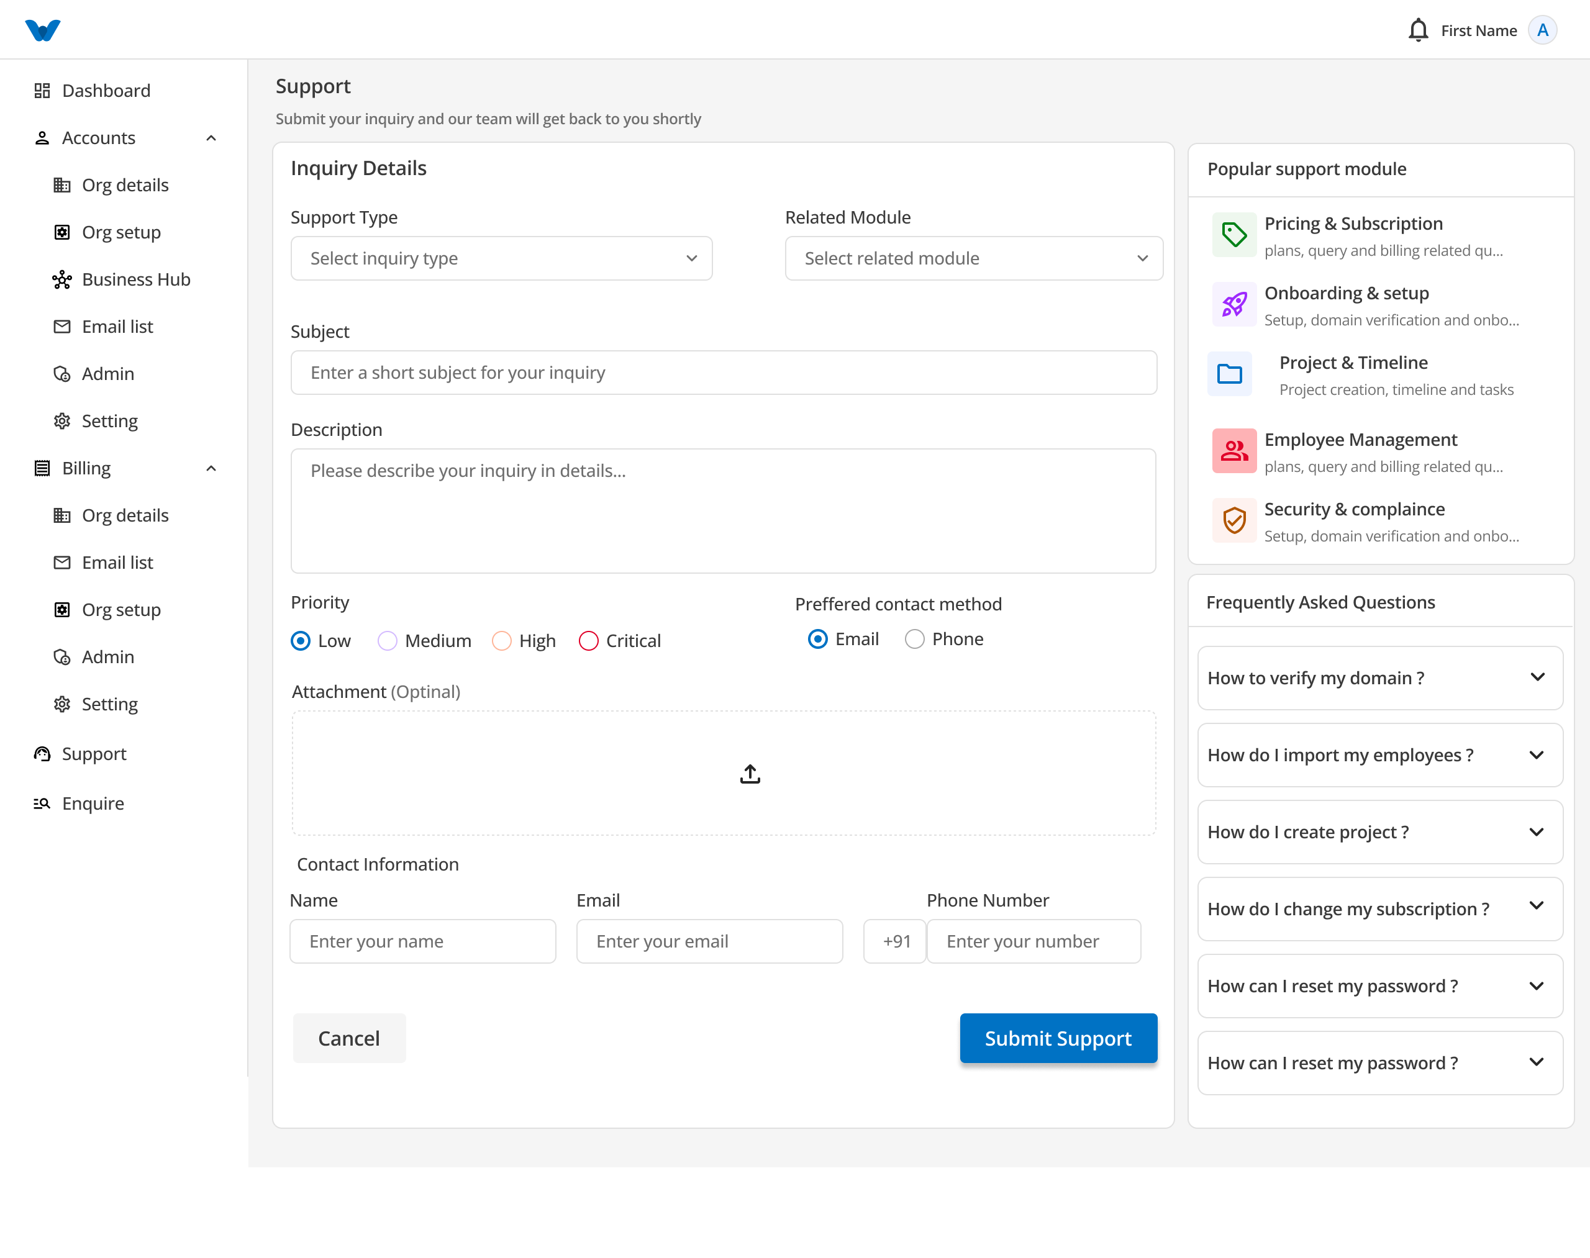Click the upload icon in Attachment area
The image size is (1590, 1258).
tap(750, 773)
